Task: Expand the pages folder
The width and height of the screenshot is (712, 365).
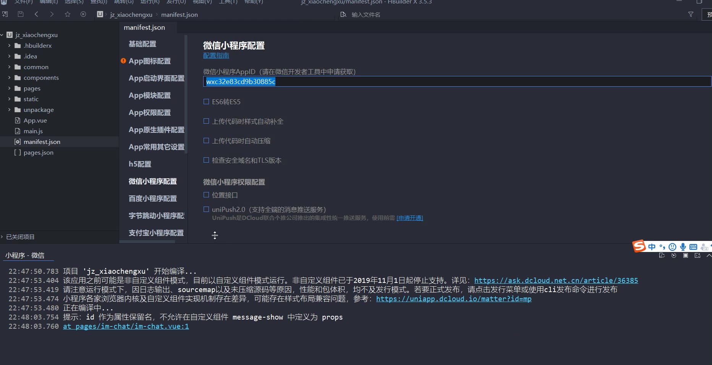Action: click(x=9, y=88)
